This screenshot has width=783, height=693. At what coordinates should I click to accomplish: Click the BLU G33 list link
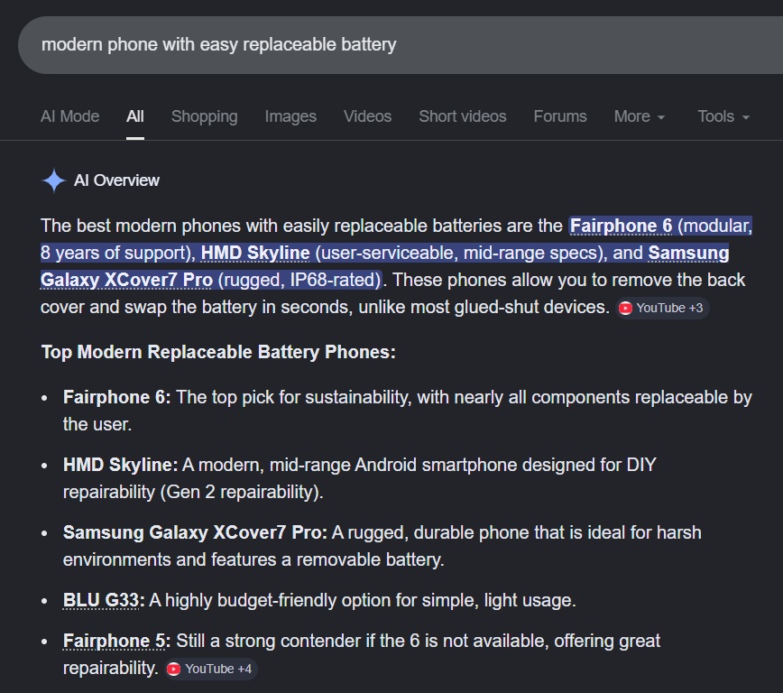pos(104,600)
